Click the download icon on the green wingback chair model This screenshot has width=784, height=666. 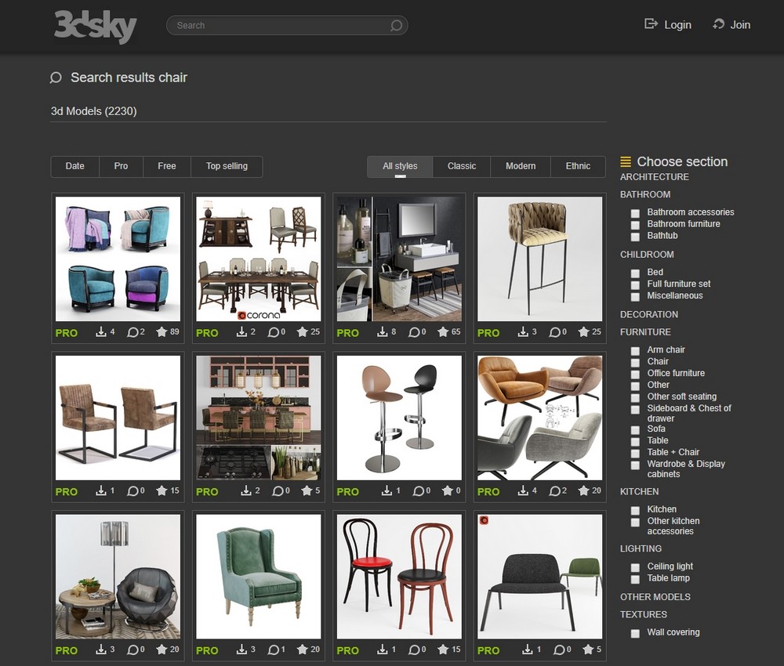point(243,650)
